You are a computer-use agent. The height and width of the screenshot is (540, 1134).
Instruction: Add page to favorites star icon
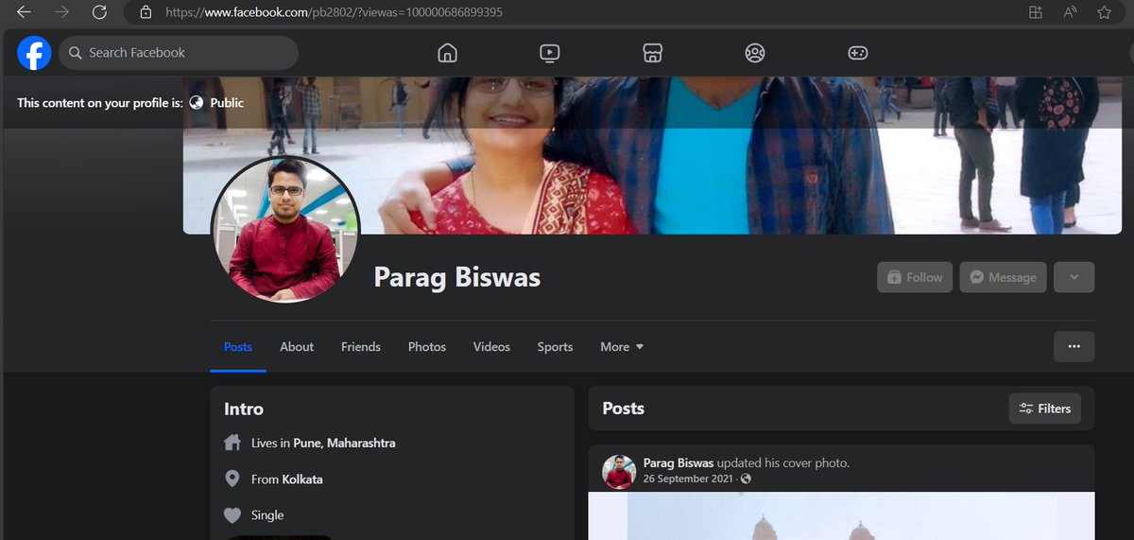point(1104,12)
